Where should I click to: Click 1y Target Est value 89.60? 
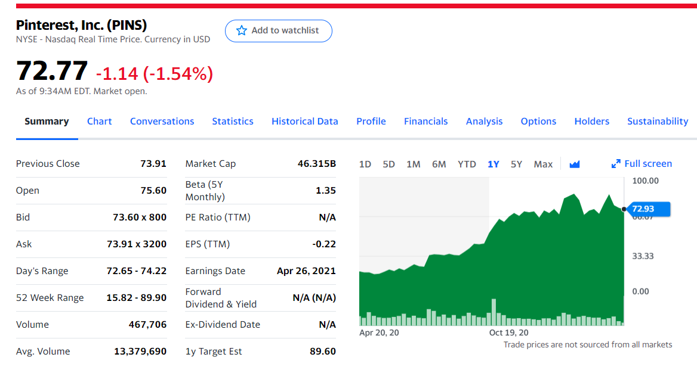pos(323,351)
